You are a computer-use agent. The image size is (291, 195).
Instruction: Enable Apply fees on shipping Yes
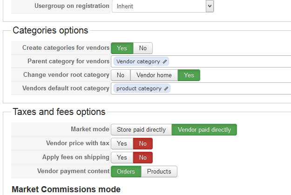tap(122, 158)
